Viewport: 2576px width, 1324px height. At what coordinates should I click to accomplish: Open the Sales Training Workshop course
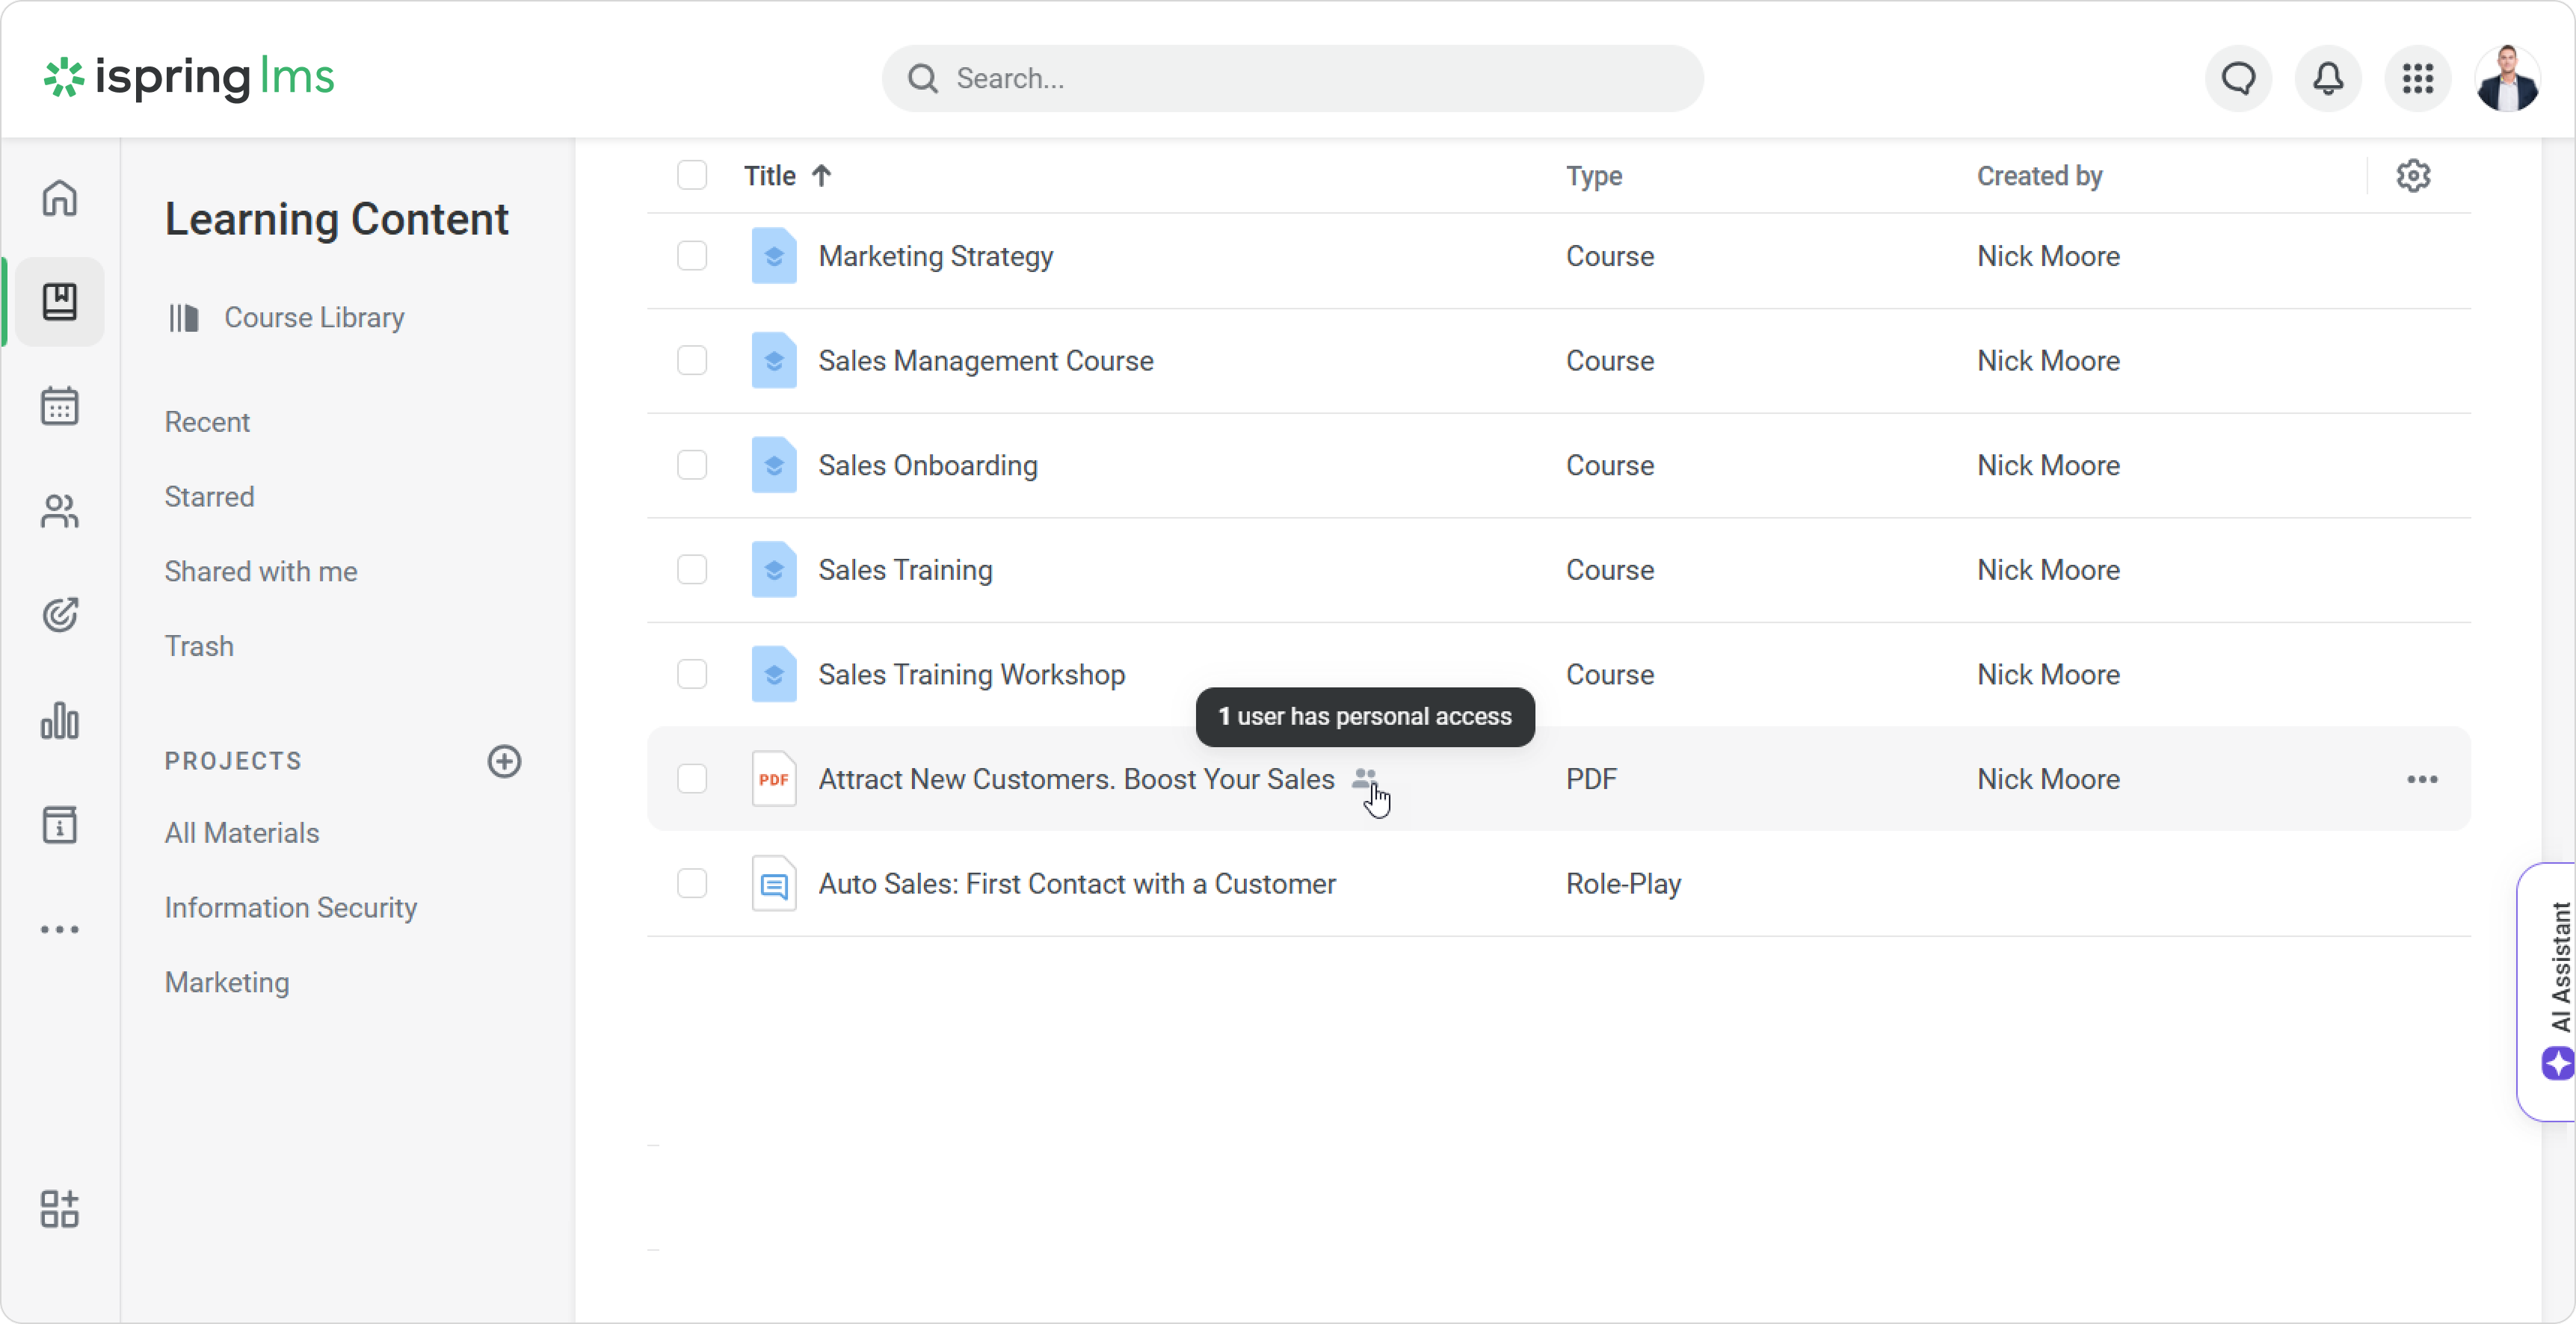(971, 675)
